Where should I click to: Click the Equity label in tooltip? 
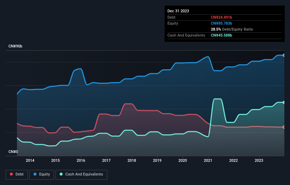(173, 23)
